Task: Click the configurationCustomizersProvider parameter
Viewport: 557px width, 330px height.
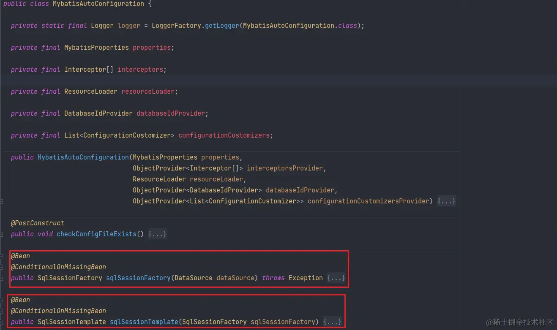Action: 369,201
